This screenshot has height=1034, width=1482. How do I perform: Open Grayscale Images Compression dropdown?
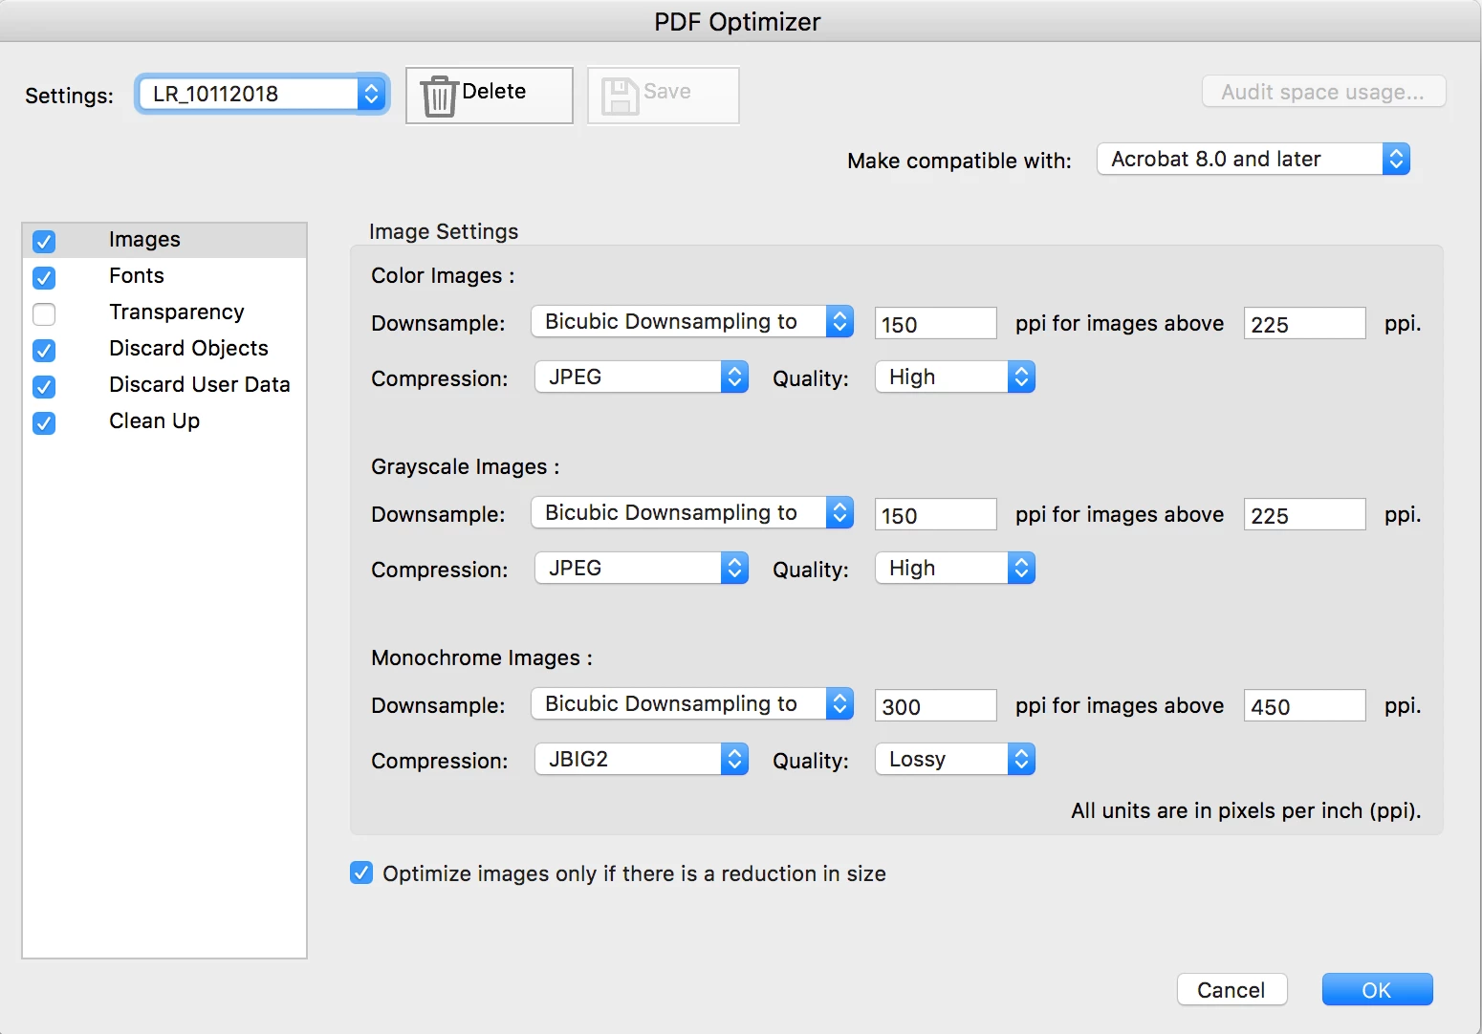coord(641,568)
